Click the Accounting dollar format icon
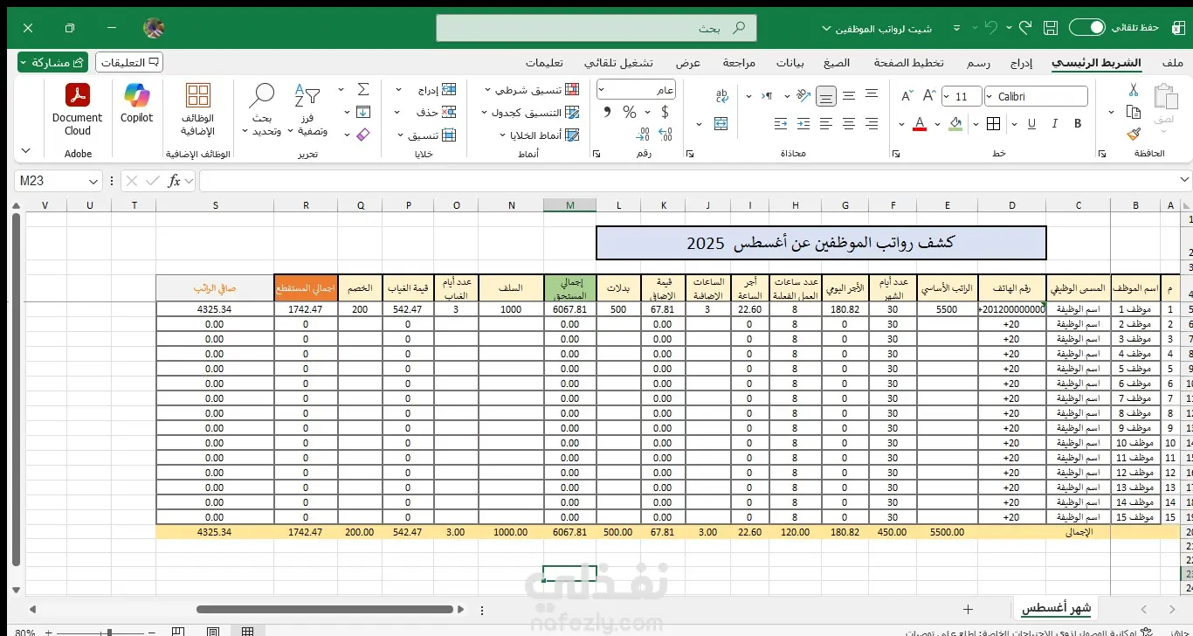 pyautogui.click(x=665, y=112)
